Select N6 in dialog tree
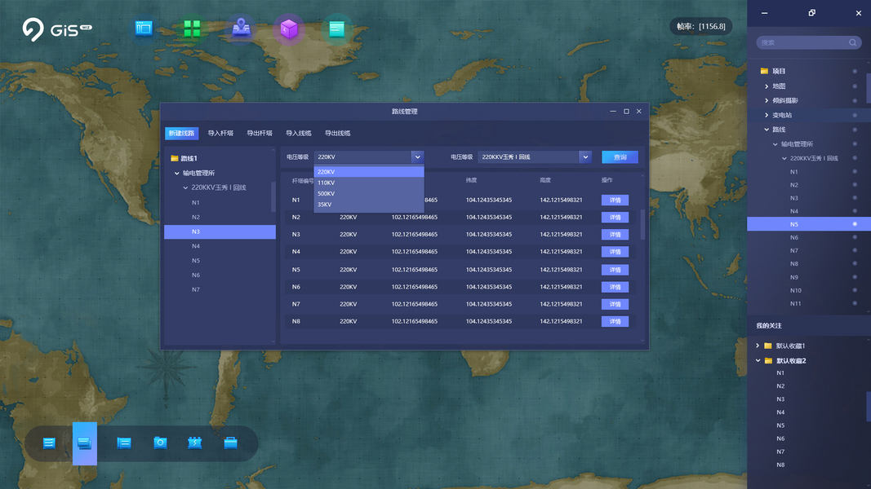This screenshot has height=489, width=871. click(196, 275)
